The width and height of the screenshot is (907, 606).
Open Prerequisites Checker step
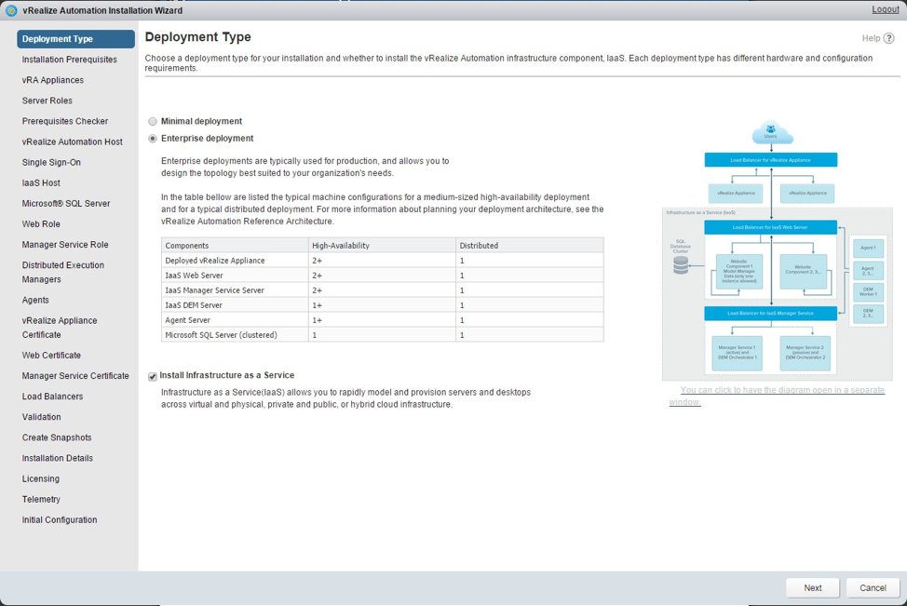[65, 121]
